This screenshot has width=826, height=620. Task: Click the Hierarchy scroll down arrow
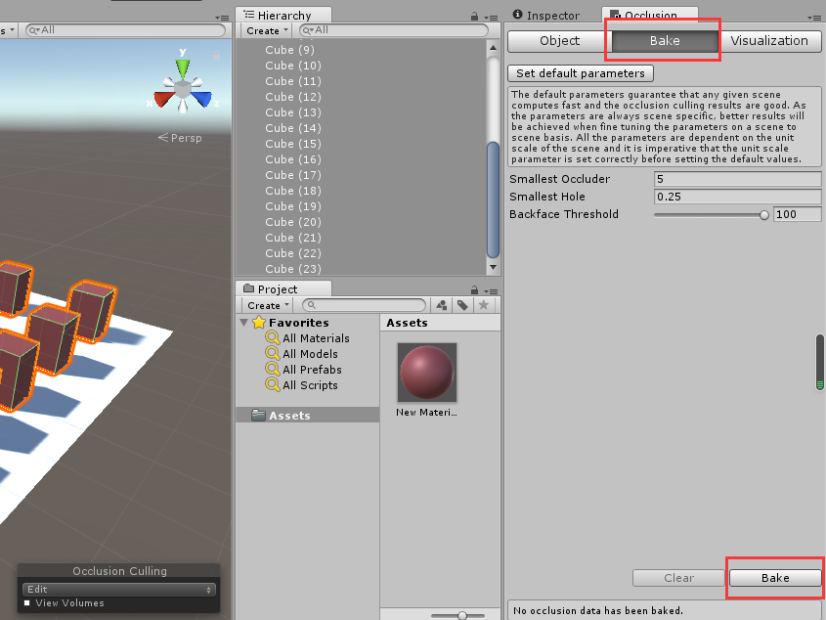point(493,267)
